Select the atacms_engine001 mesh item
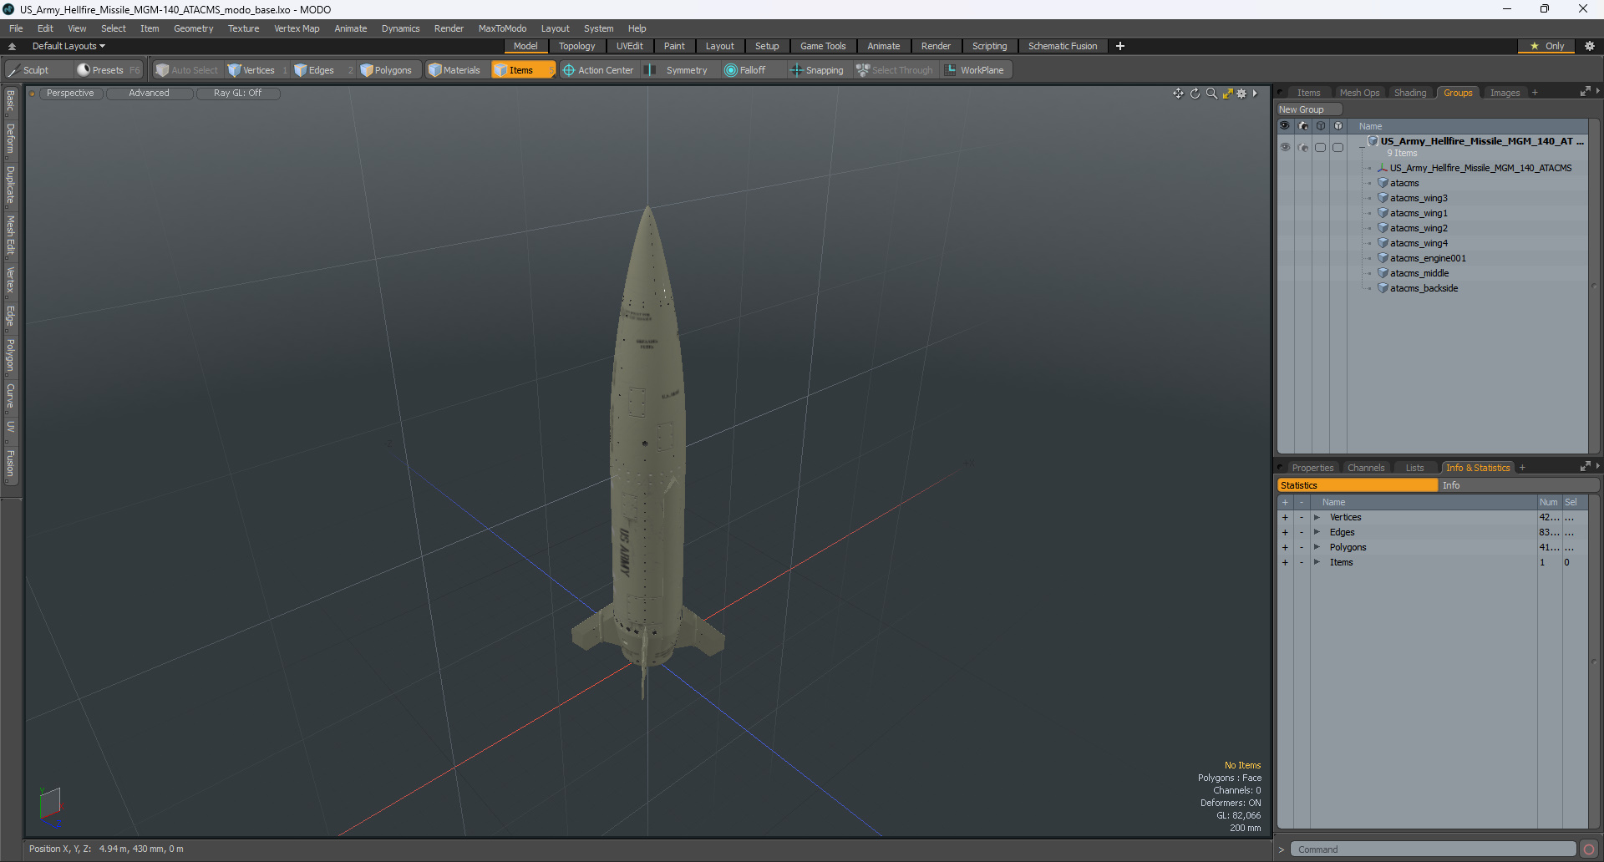1604x862 pixels. click(x=1428, y=259)
